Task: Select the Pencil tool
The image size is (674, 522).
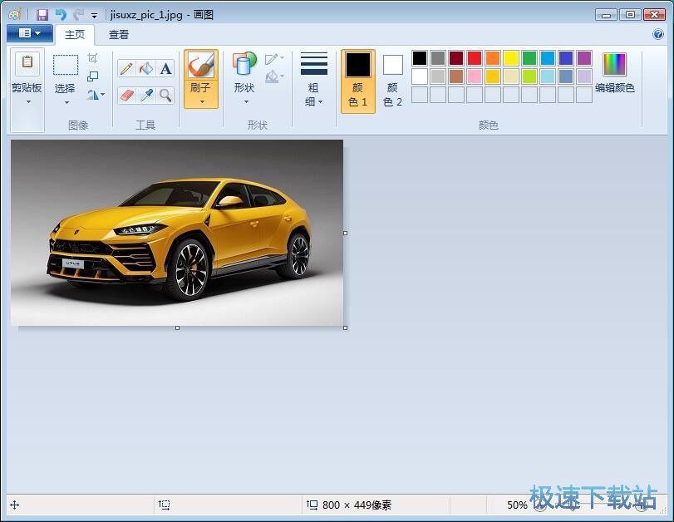Action: [x=126, y=68]
